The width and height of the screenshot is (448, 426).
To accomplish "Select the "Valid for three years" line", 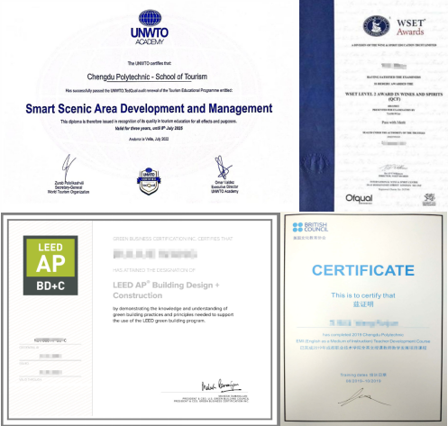I will [x=149, y=128].
